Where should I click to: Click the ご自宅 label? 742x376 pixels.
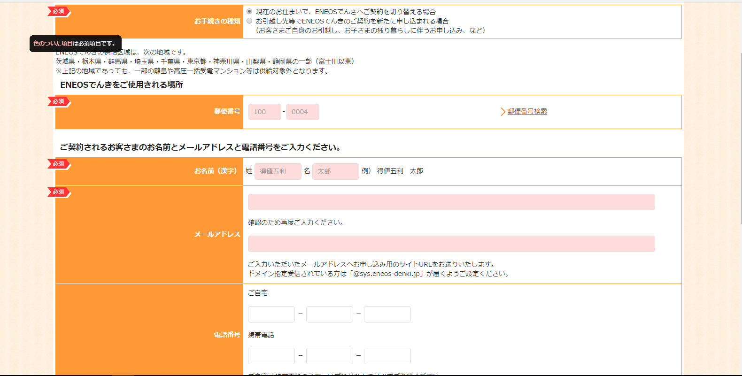pos(258,293)
